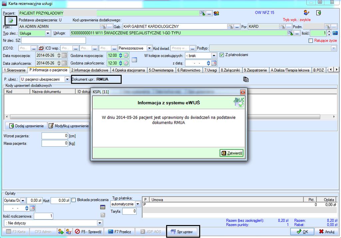Click the clock icon for Godzina zakończenia

(x=126, y=63)
